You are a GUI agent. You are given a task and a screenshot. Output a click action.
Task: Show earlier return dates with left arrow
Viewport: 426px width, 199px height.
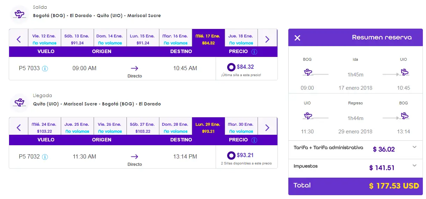(19, 127)
